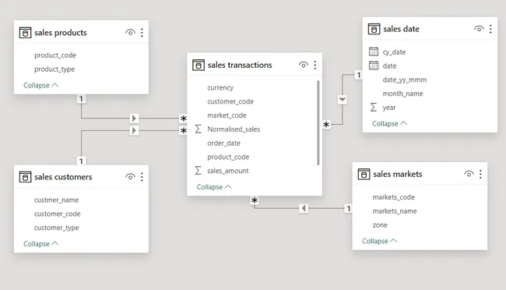Select the products-to-transactions relationship arrow
The height and width of the screenshot is (290, 506).
coord(134,118)
